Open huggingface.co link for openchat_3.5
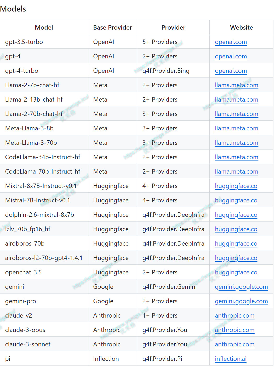275x371 pixels. point(236,273)
